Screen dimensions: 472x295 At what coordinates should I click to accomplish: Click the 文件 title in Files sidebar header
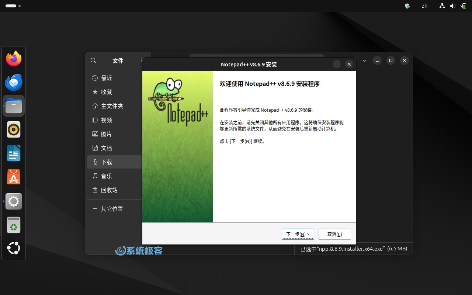tap(118, 60)
